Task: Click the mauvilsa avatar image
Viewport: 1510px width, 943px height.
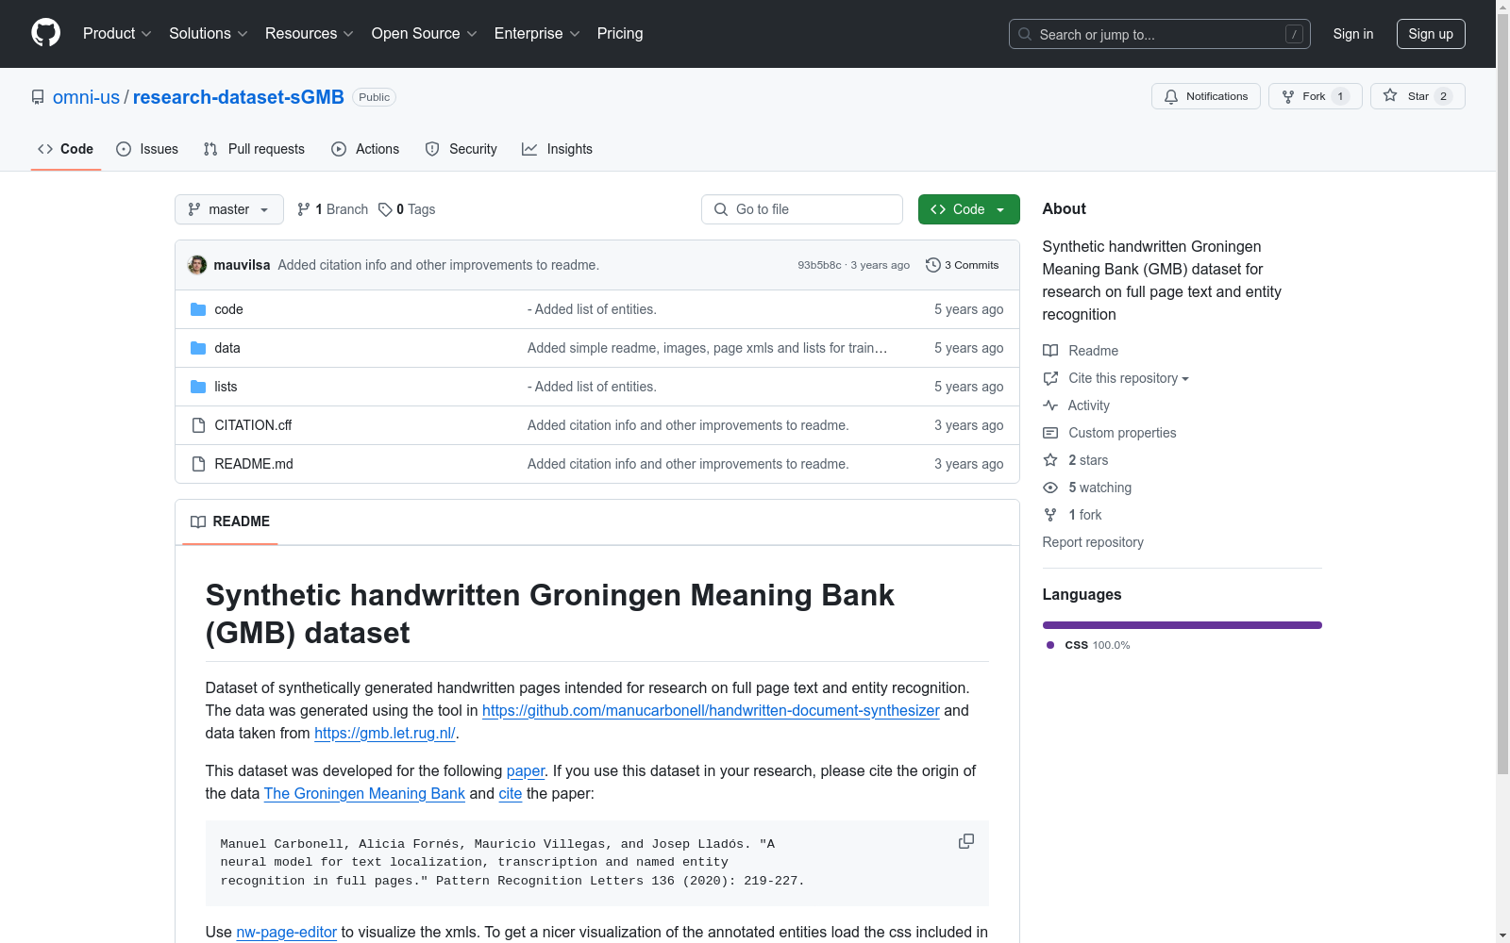Action: 197,265
